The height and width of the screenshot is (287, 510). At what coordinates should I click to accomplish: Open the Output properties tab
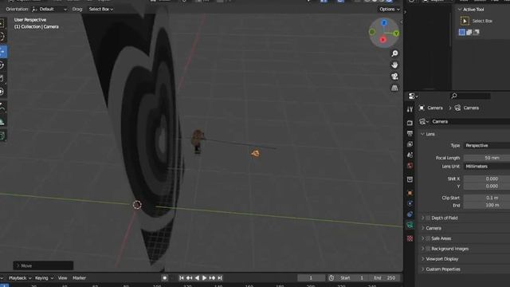[x=410, y=133]
